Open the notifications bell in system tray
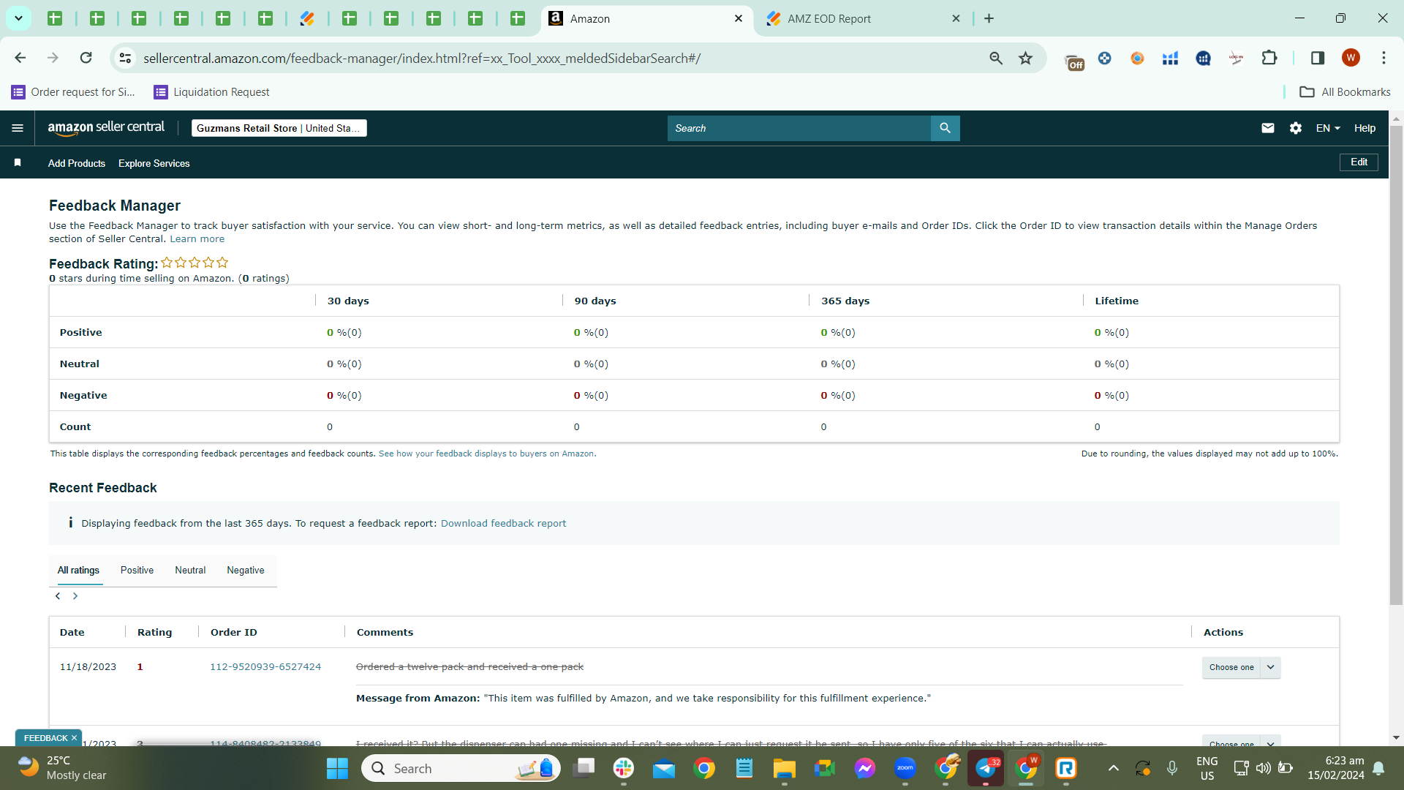The image size is (1404, 790). (x=1378, y=768)
